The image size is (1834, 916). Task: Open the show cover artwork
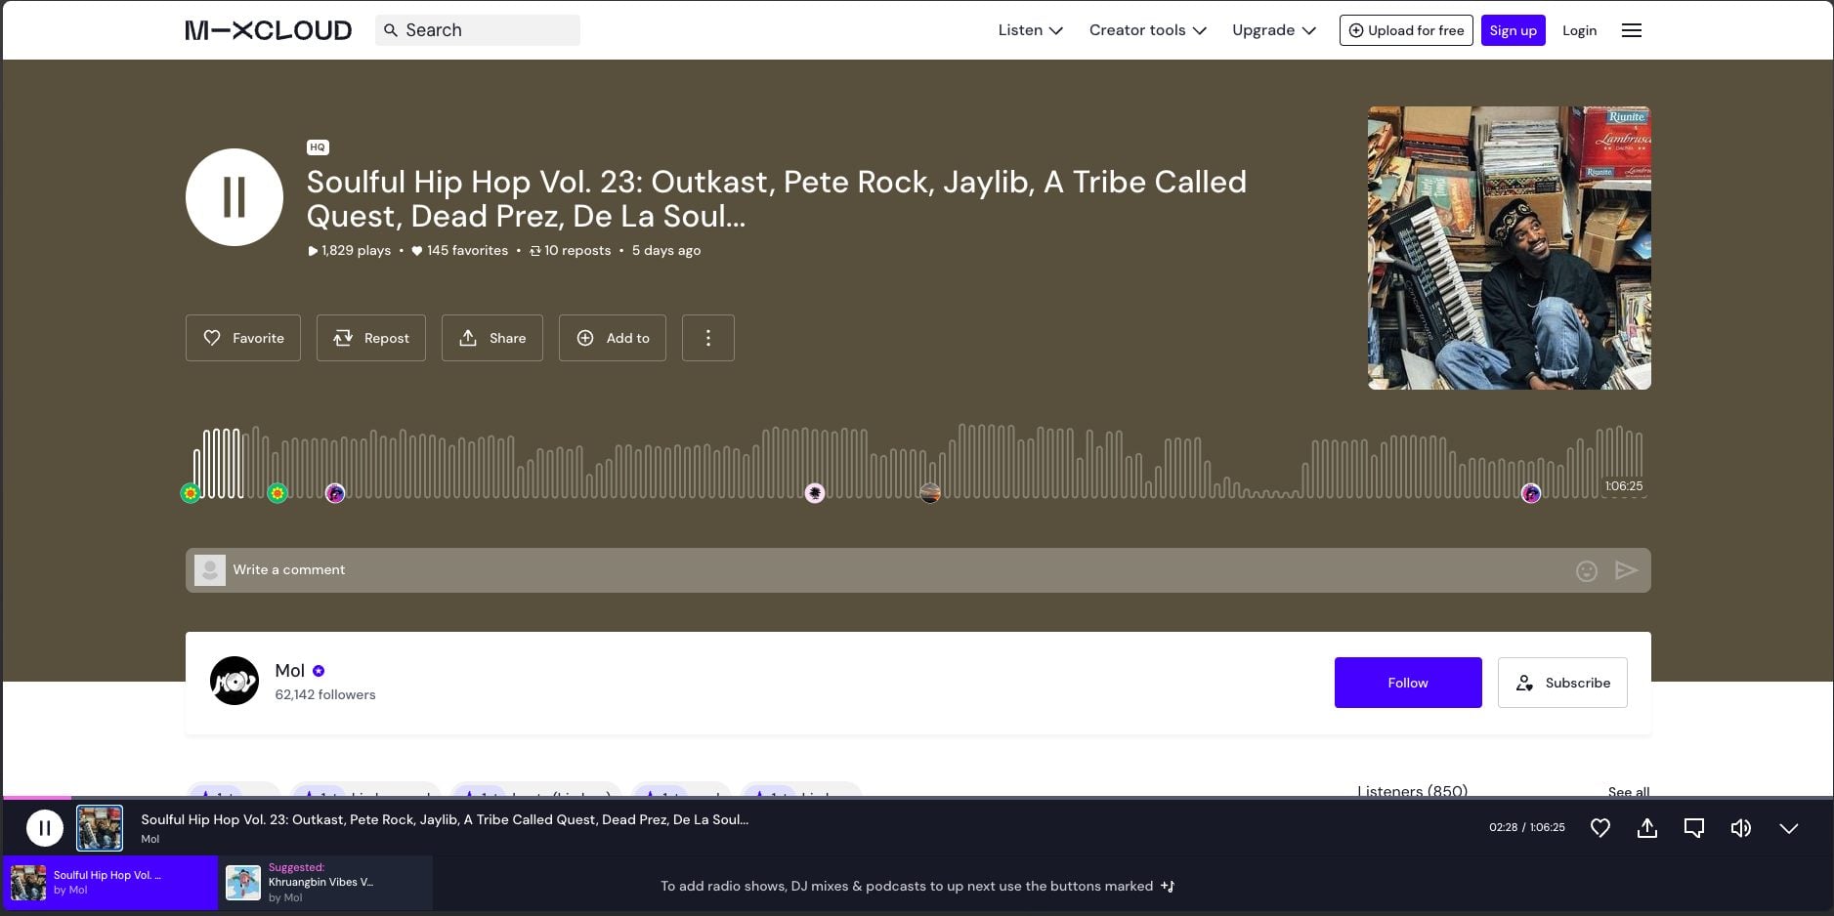(1510, 248)
